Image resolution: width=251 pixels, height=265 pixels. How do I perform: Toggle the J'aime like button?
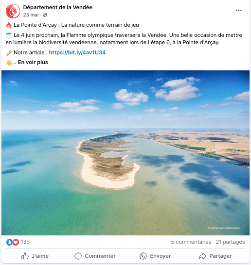coord(35,256)
